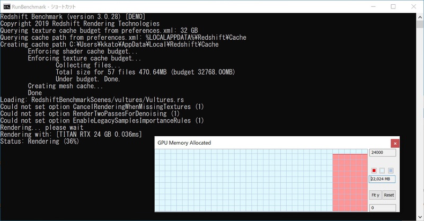
Task: Click the red allocated memory region in graph
Action: point(350,183)
